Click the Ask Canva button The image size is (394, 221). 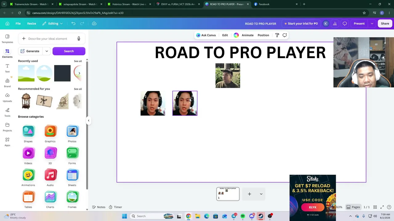click(x=206, y=35)
